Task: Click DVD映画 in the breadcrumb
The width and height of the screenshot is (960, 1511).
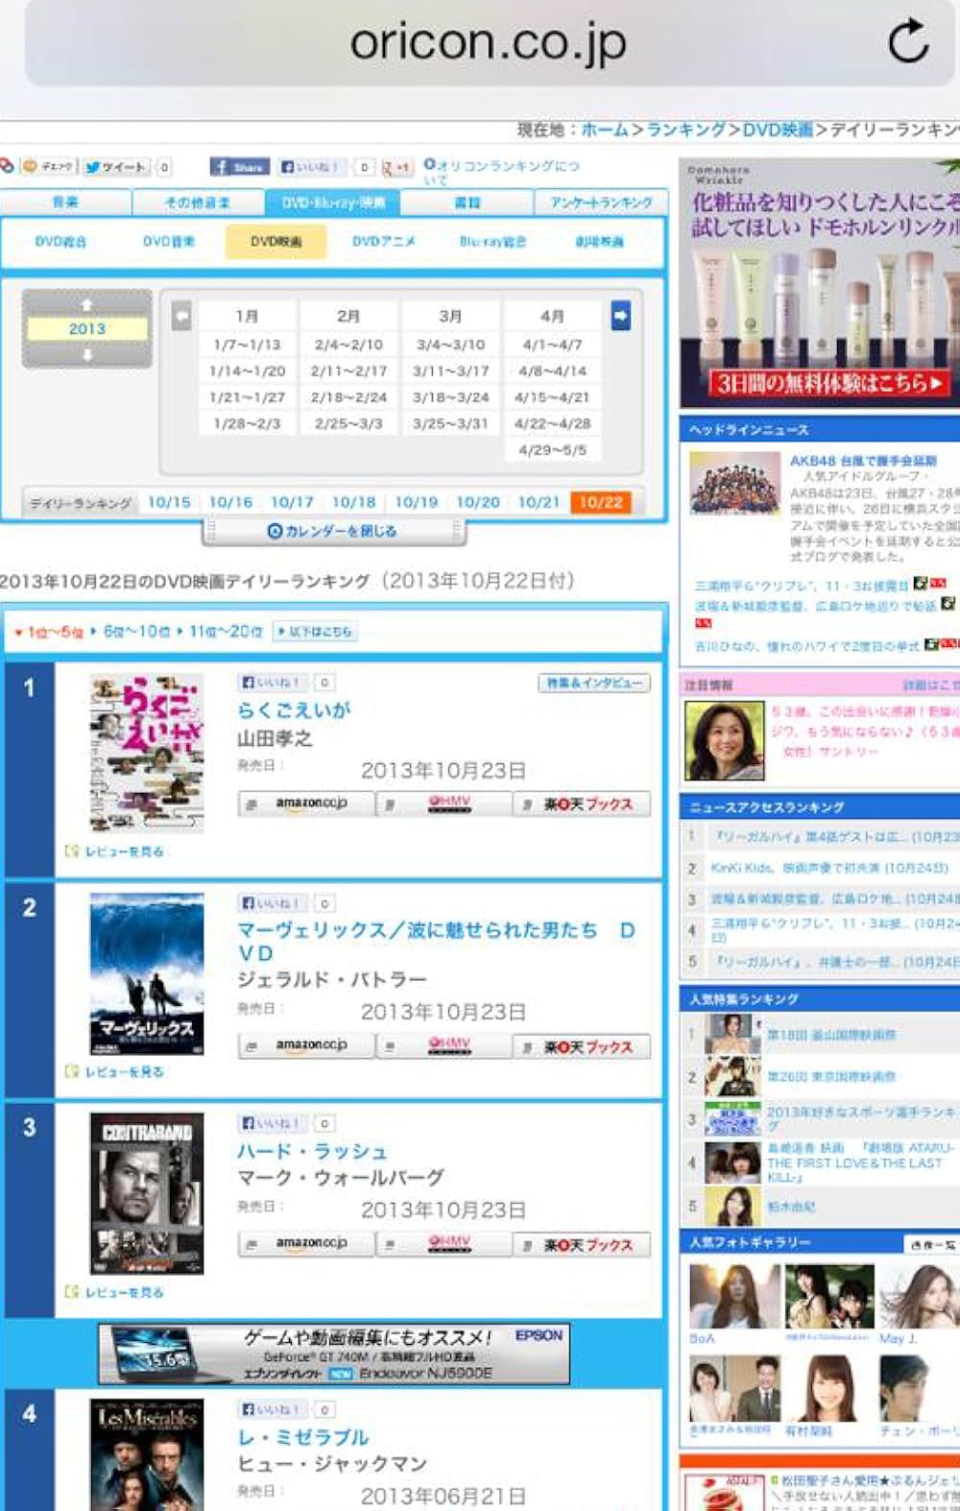Action: (x=778, y=130)
